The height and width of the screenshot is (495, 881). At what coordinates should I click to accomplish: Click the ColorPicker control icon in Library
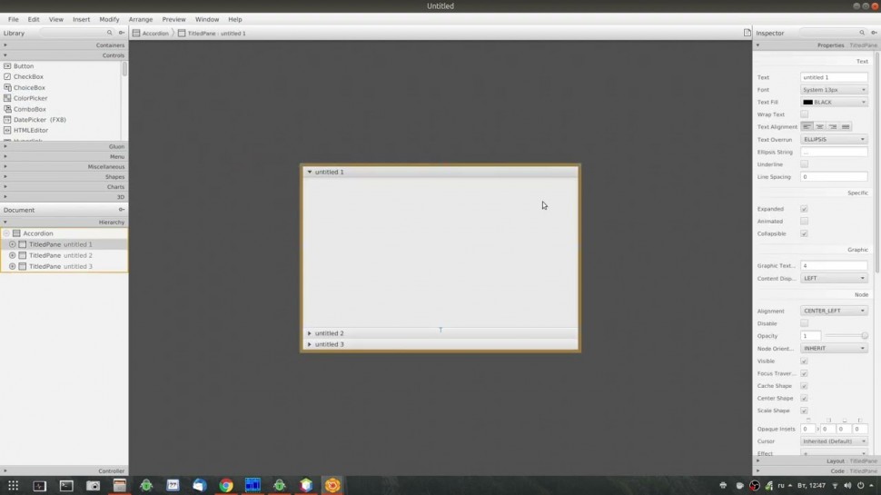[7, 98]
